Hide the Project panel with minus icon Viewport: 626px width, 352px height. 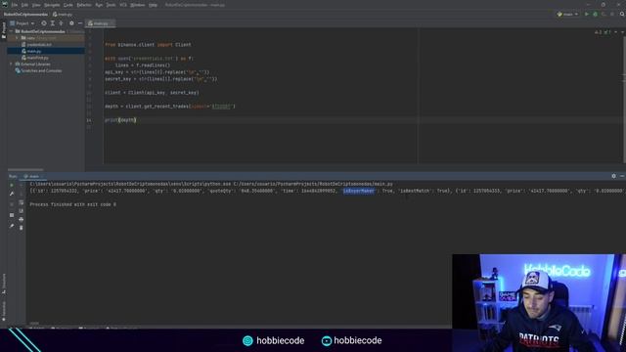(80, 23)
